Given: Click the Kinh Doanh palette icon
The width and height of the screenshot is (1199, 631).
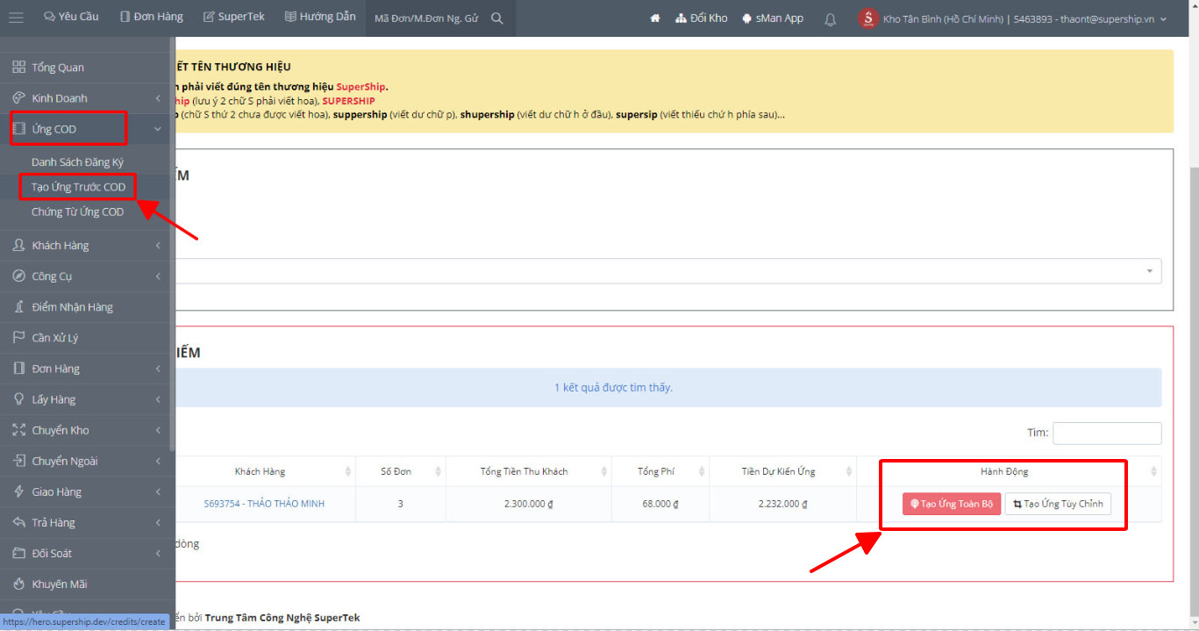Looking at the screenshot, I should coord(18,98).
